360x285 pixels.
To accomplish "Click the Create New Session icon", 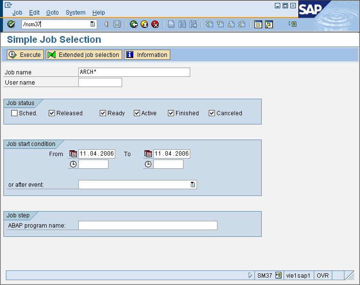I will 258,24.
